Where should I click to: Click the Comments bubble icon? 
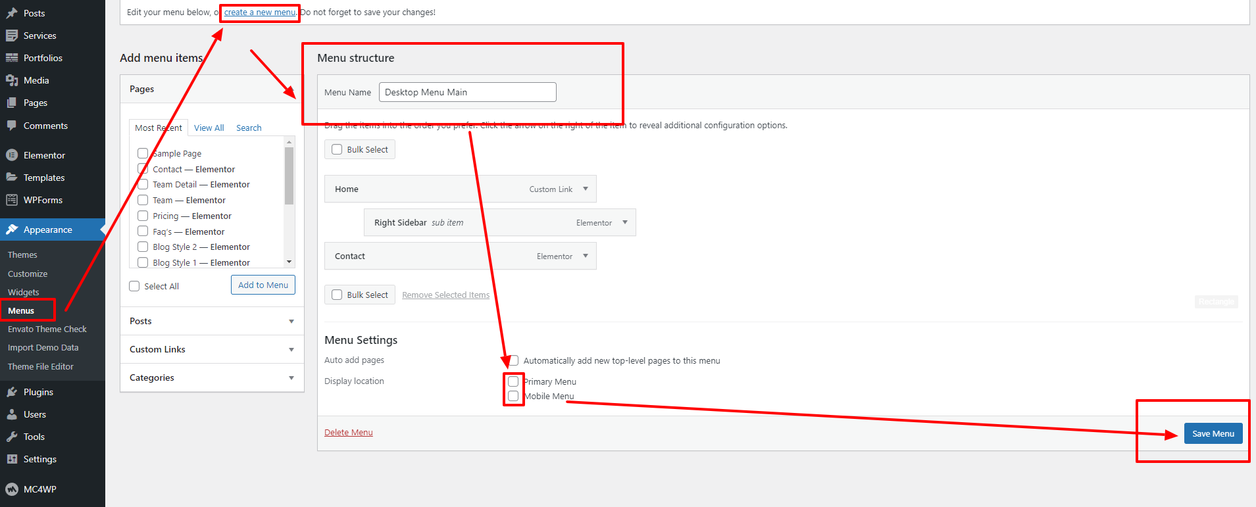pyautogui.click(x=12, y=126)
